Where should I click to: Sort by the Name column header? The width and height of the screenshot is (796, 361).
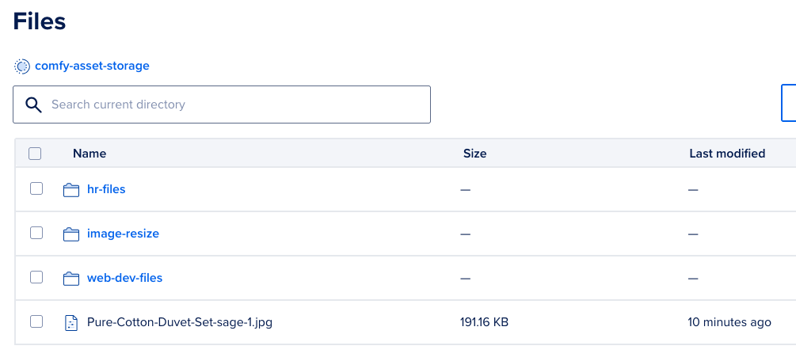pos(90,154)
